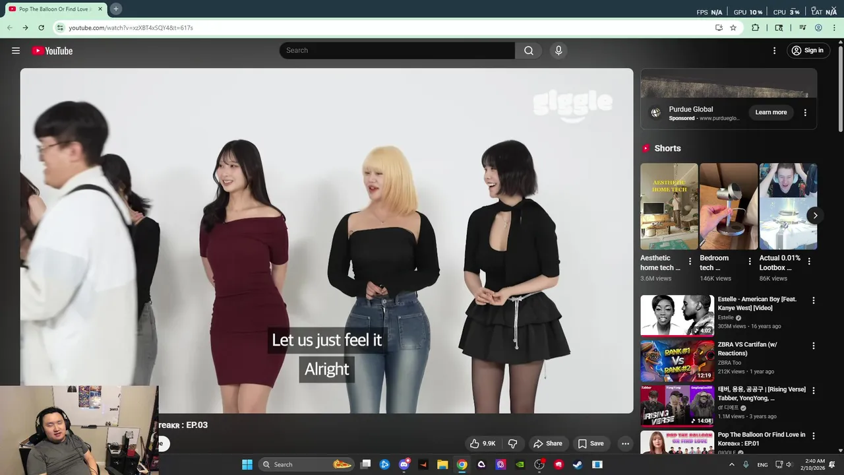Save the video to a playlist
This screenshot has height=475, width=844.
[x=591, y=443]
